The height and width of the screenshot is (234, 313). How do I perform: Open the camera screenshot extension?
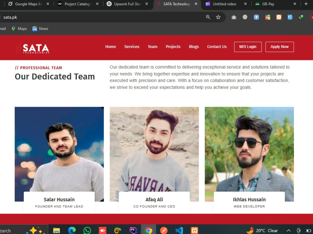[234, 17]
